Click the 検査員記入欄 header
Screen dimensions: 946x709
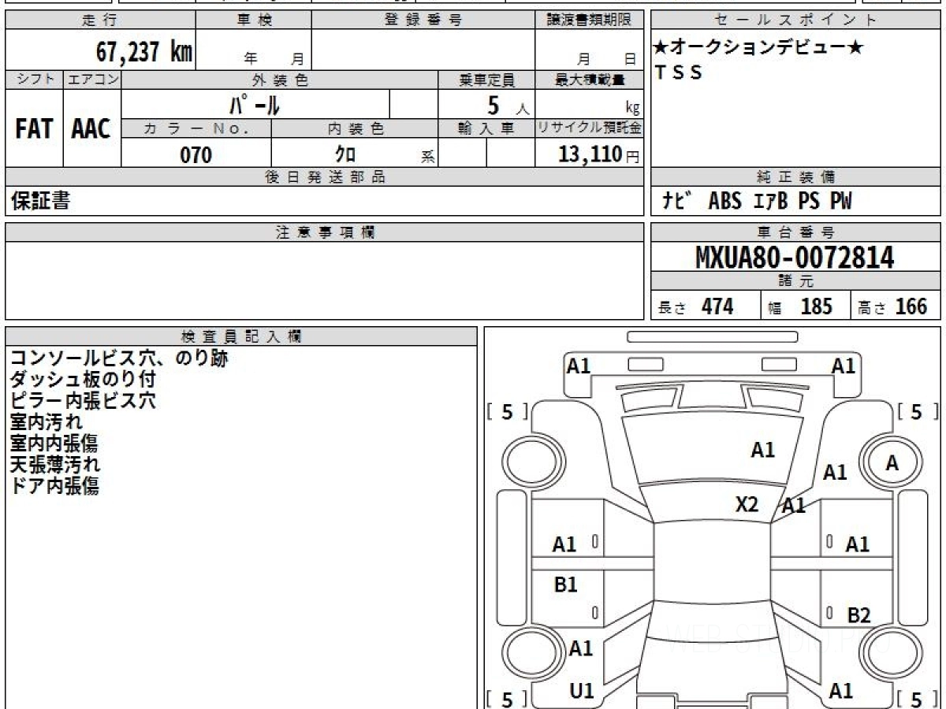tap(241, 336)
